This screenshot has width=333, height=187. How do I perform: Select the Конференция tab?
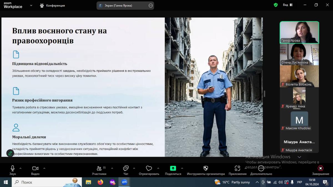pyautogui.click(x=52, y=5)
